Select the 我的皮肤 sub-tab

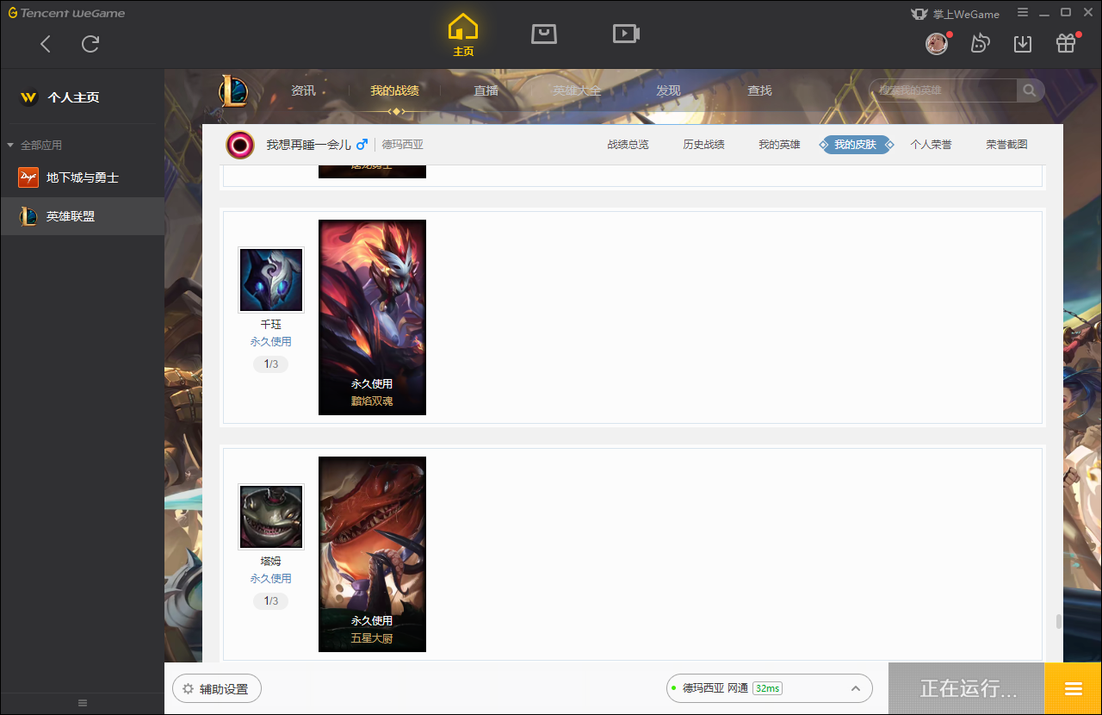tap(855, 145)
